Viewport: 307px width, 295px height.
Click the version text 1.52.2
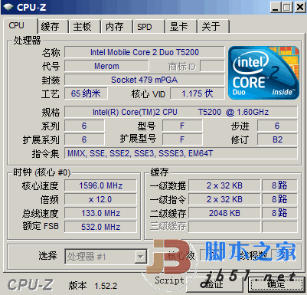pyautogui.click(x=106, y=286)
